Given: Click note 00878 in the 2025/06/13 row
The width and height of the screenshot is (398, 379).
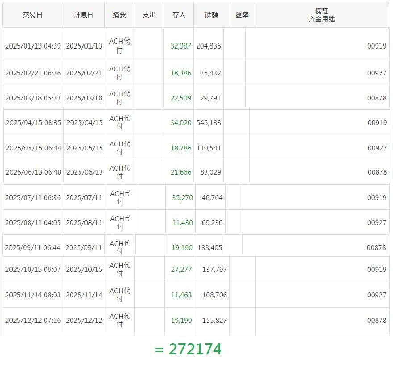Looking at the screenshot, I should pyautogui.click(x=377, y=172).
